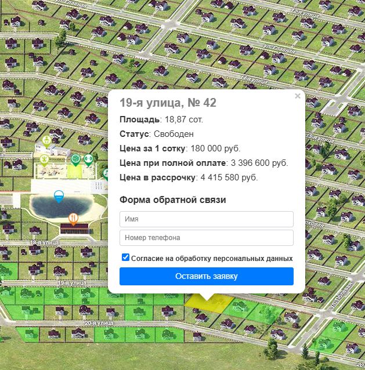
Task: Close the plot info popup
Action: [298, 96]
